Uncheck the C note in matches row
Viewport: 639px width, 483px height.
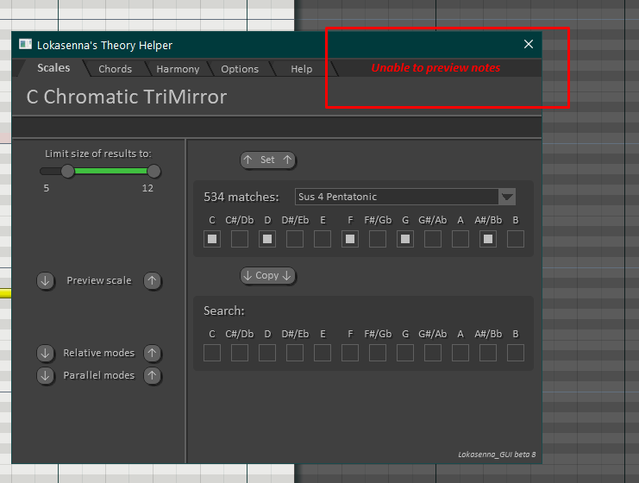click(x=212, y=239)
